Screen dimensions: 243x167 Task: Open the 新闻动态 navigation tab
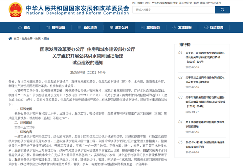point(87,28)
